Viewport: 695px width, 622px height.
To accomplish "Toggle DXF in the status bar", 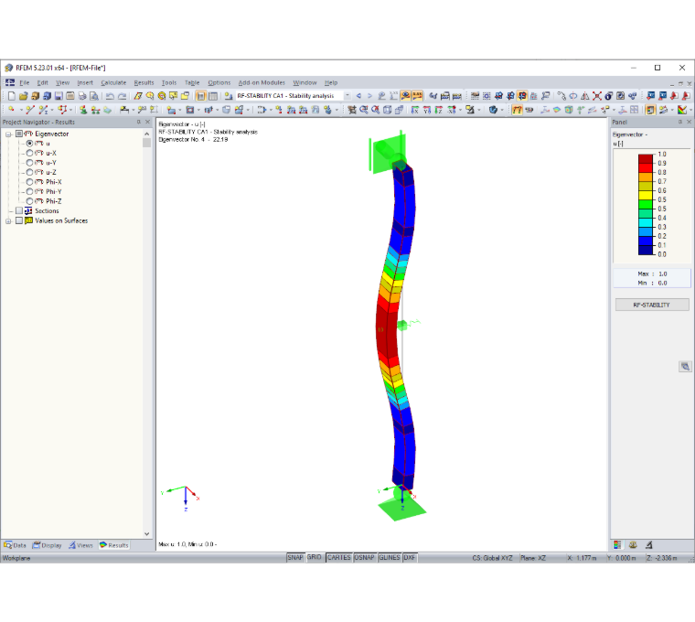I will pos(410,557).
